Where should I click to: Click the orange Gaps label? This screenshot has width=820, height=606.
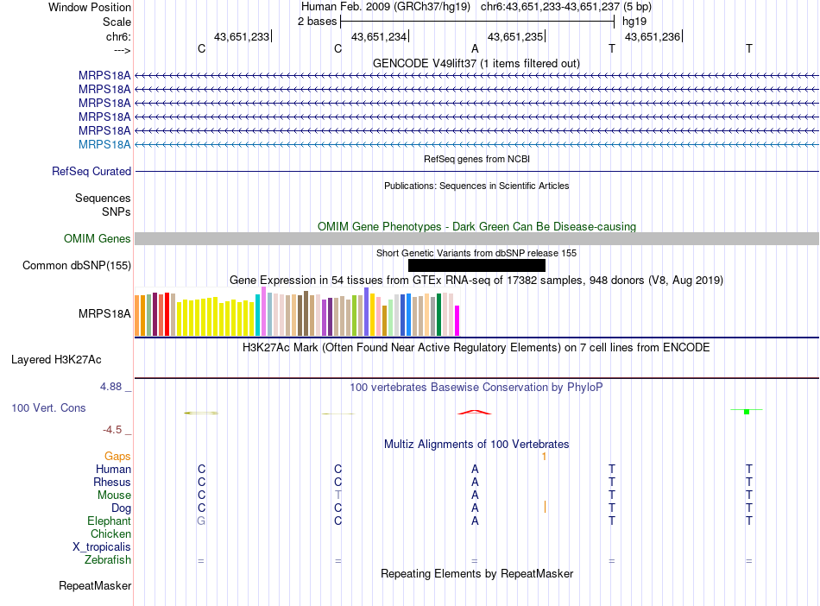[117, 457]
